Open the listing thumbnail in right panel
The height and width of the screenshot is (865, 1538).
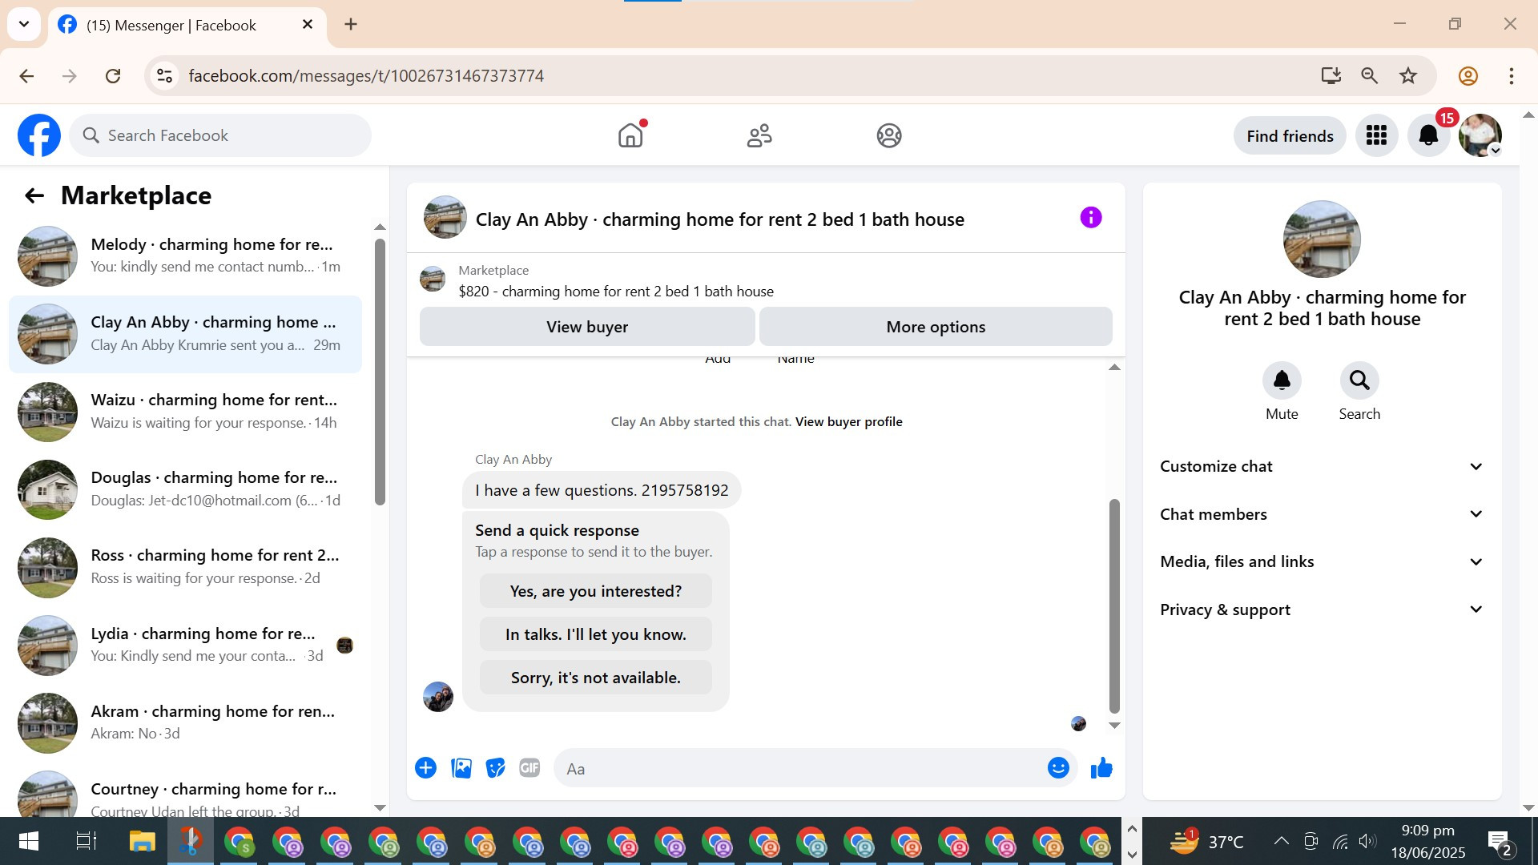click(x=1322, y=239)
